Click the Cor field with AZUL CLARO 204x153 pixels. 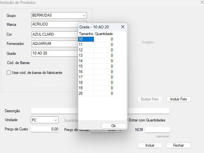55,34
